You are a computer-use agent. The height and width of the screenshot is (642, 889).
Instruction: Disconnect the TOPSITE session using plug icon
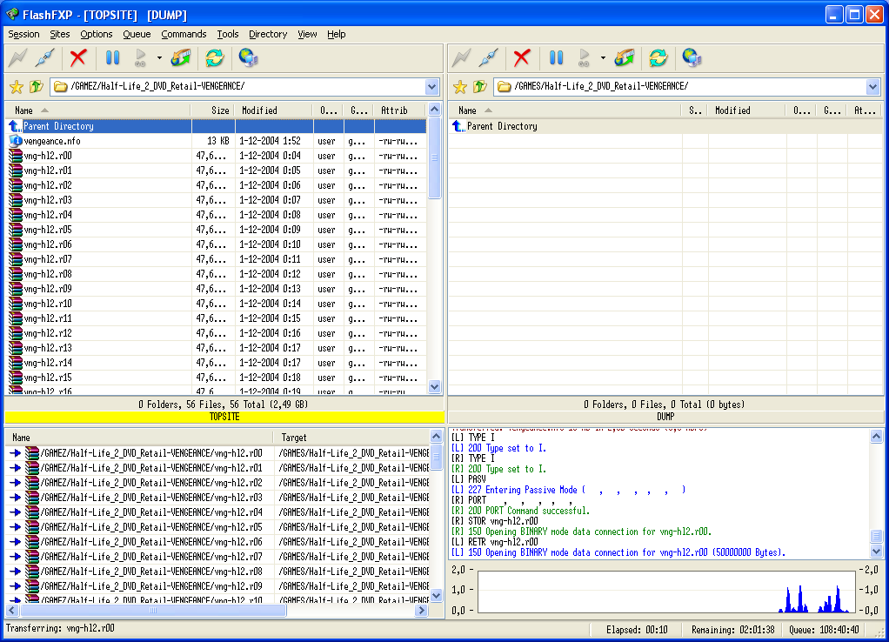pos(44,57)
